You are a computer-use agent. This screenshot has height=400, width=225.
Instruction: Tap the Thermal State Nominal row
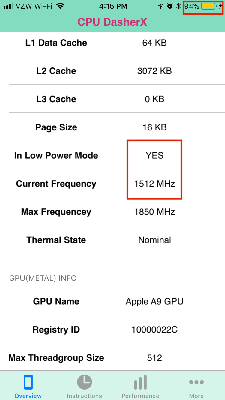point(112,240)
